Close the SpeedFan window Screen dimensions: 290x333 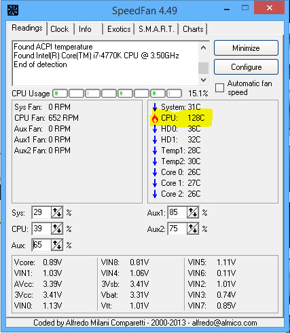tap(269, 8)
